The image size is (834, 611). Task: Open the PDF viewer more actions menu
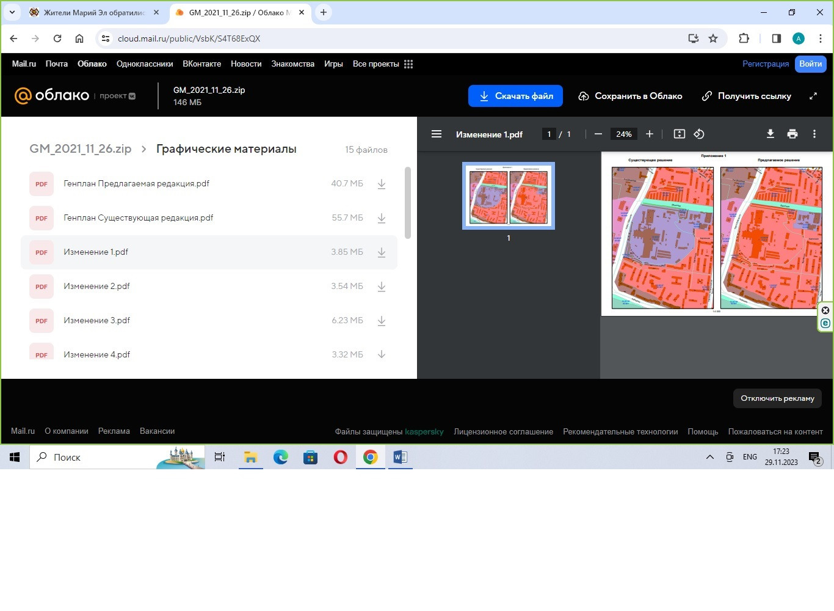pyautogui.click(x=814, y=134)
